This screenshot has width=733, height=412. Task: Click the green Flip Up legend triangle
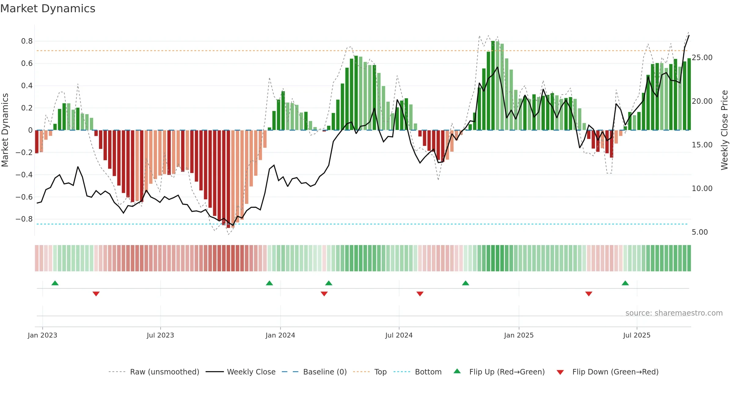(457, 371)
